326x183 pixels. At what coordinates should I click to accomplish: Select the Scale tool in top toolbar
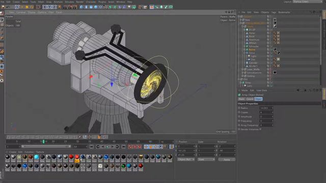coord(27,7)
